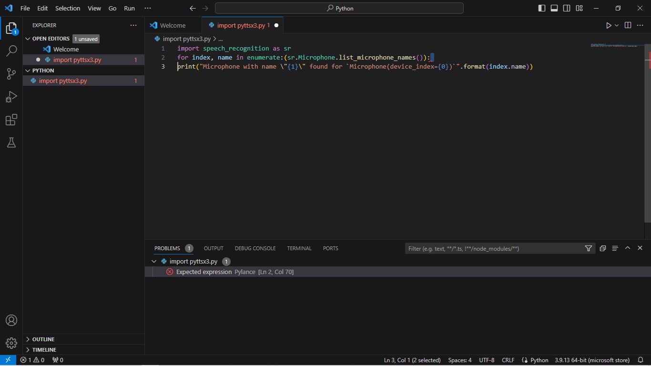Expand the OUTLINE section

(x=83, y=339)
